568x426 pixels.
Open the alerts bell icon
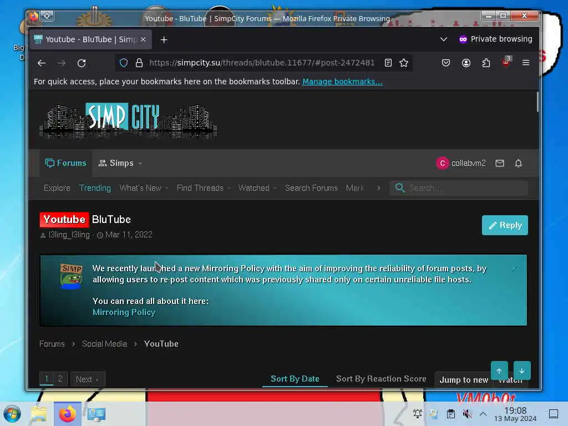click(519, 163)
